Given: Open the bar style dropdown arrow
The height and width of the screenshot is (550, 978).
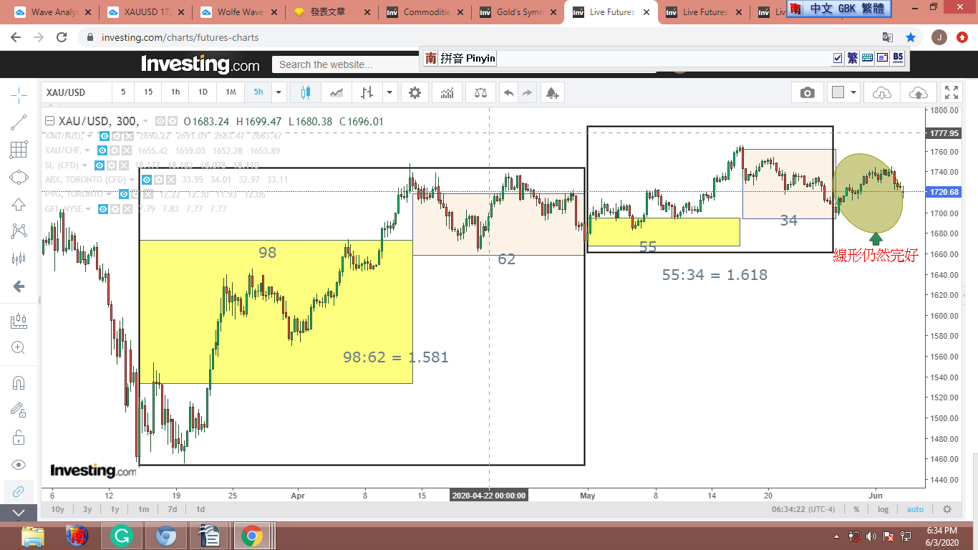Looking at the screenshot, I should tap(389, 92).
